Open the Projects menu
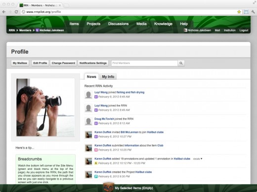 click(x=93, y=24)
